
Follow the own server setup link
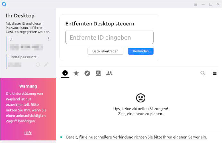(143, 137)
